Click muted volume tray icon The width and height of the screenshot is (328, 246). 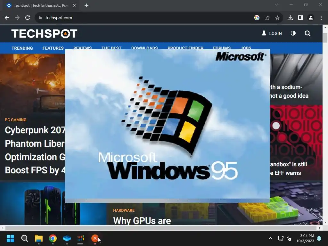click(x=289, y=238)
